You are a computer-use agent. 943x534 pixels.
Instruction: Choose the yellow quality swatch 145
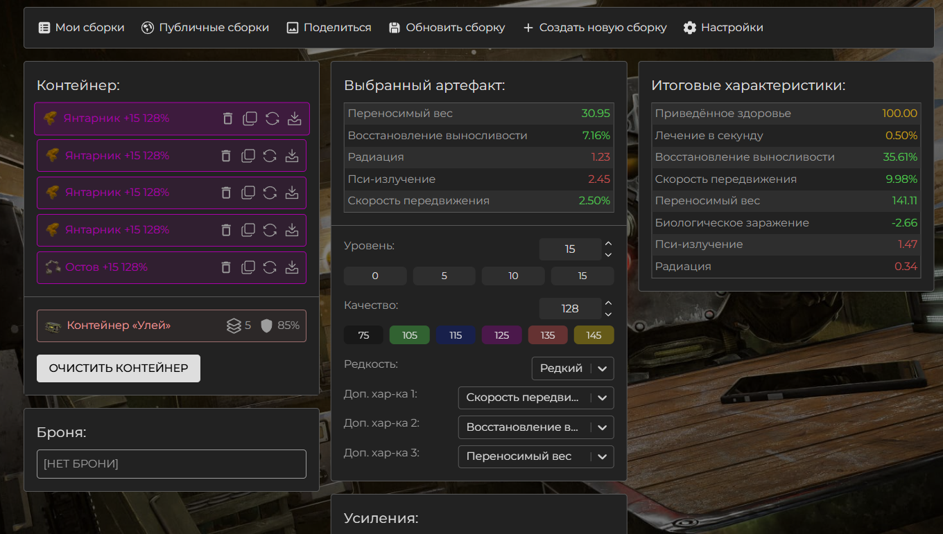(x=594, y=335)
